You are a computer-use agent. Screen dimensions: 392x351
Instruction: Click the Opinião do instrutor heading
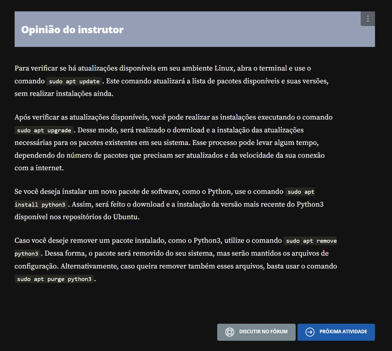coord(72,29)
